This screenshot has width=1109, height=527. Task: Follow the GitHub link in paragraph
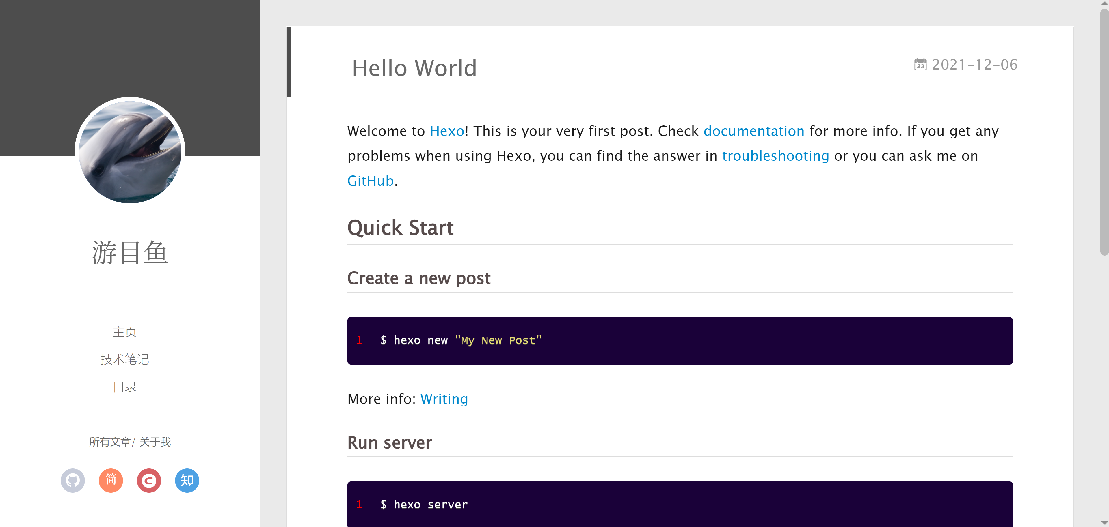[x=370, y=181]
